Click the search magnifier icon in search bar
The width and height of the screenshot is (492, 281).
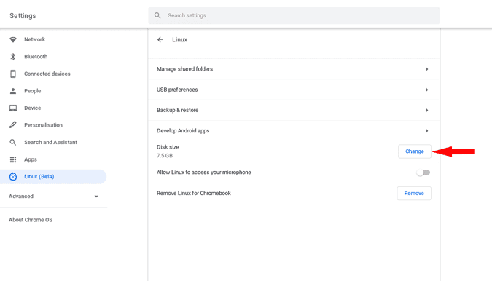[157, 15]
